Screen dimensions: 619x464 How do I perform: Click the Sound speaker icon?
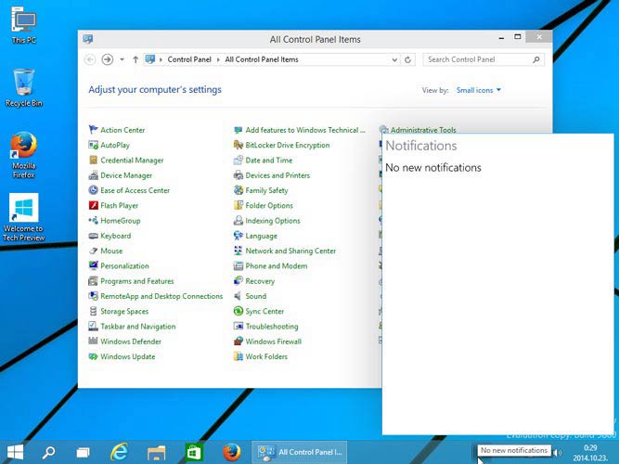239,296
